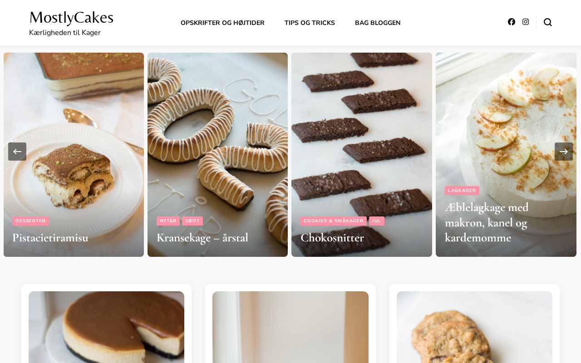Select the Lagkager category tag
This screenshot has width=581, height=363.
coord(462,191)
